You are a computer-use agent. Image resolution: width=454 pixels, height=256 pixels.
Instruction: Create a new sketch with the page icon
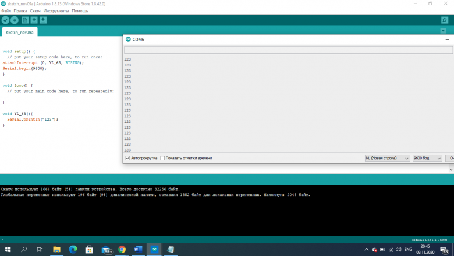click(25, 20)
